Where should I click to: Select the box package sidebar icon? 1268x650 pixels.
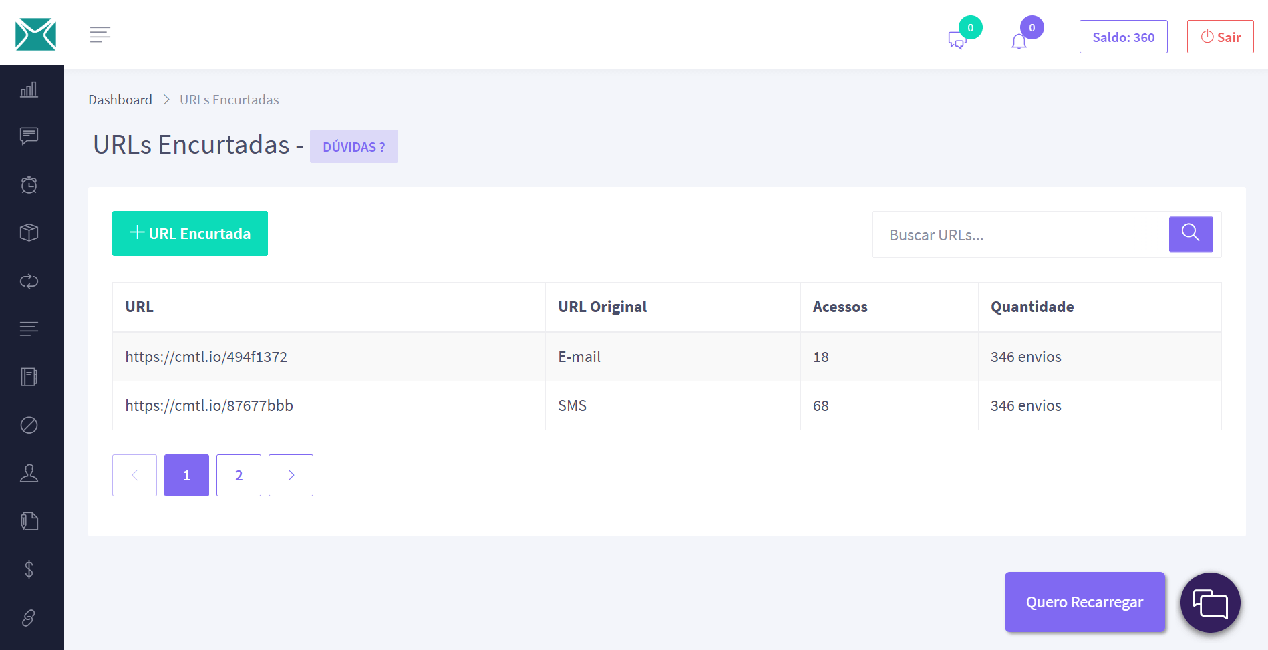point(29,232)
